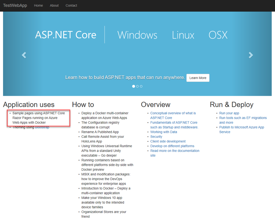Click 'Deploy a Docker multi-container' list item
Image resolution: width=275 pixels, height=221 pixels.
[105, 115]
